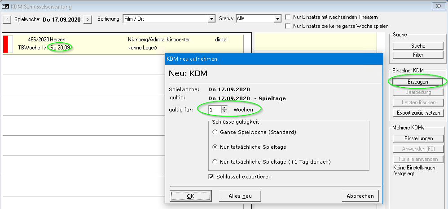448x209 pixels.
Task: Go to previous Spielwoche with left arrow
Action: click(x=7, y=19)
